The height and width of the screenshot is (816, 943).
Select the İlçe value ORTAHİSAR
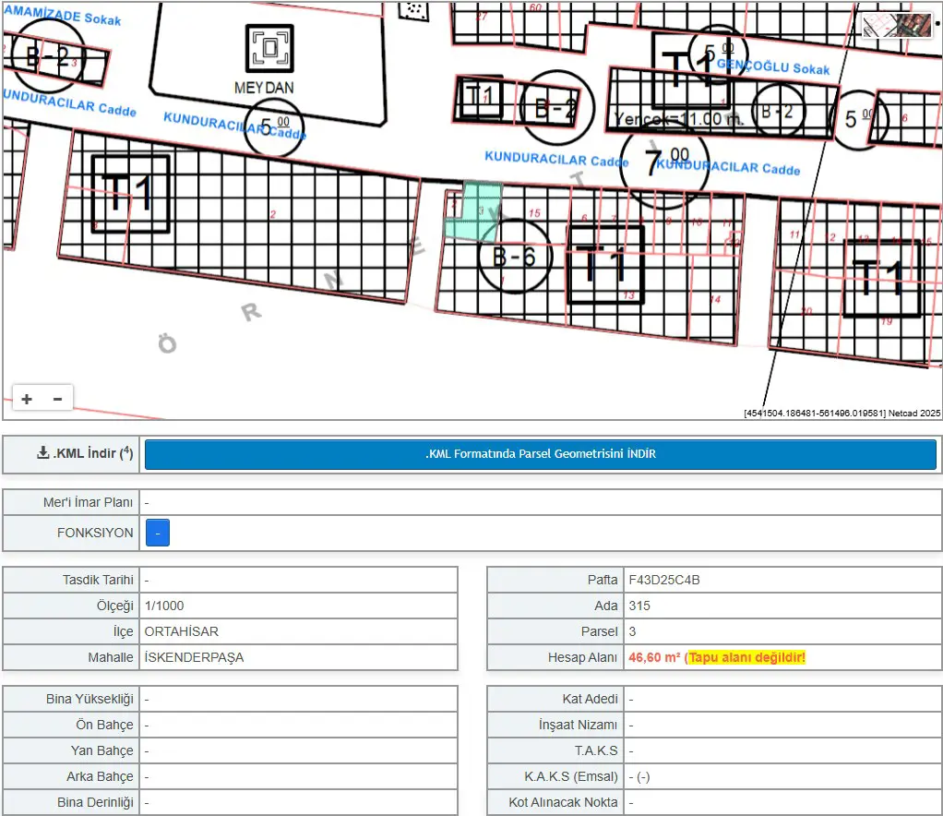(x=182, y=632)
